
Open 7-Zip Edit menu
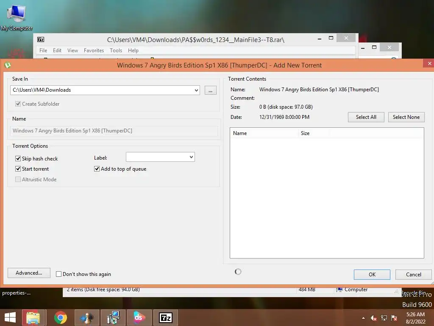[57, 51]
